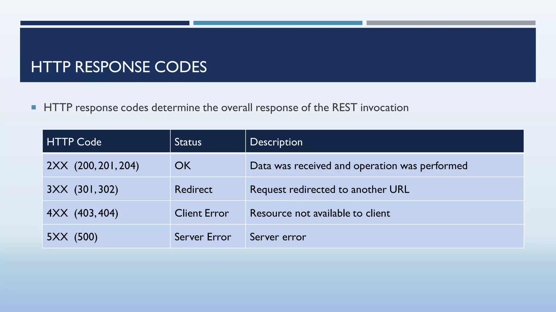Select the bullet text about REST invocation

coord(226,108)
